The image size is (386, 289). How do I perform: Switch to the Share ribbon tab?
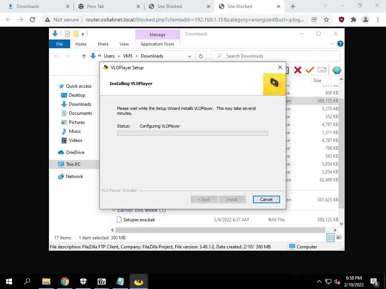pos(103,44)
